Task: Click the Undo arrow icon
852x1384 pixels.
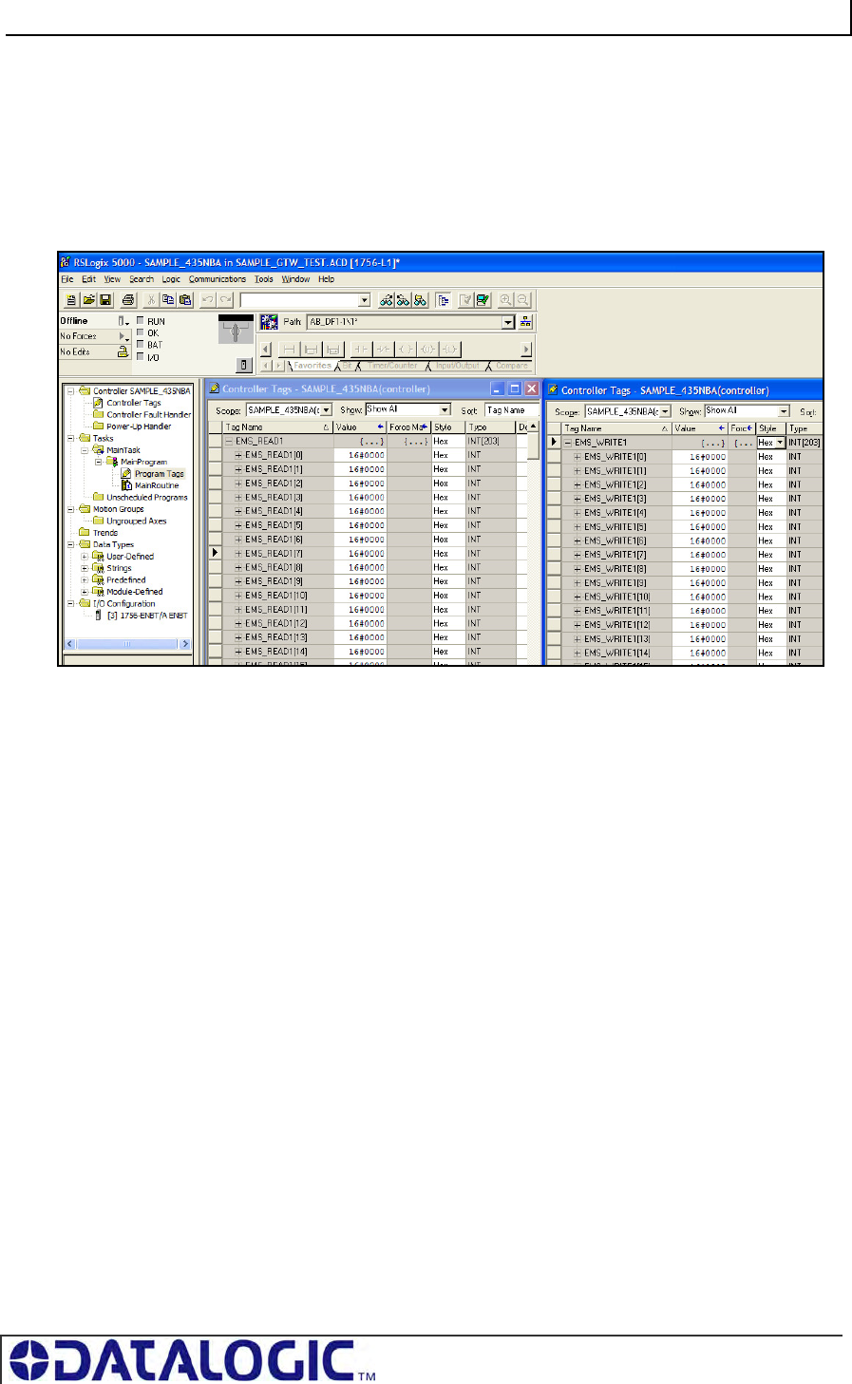Action: coord(208,299)
